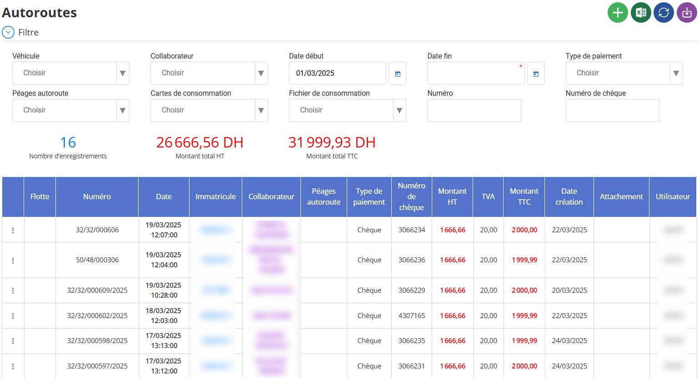Open row menu for 32/32/000606
699x378 pixels.
click(x=13, y=230)
